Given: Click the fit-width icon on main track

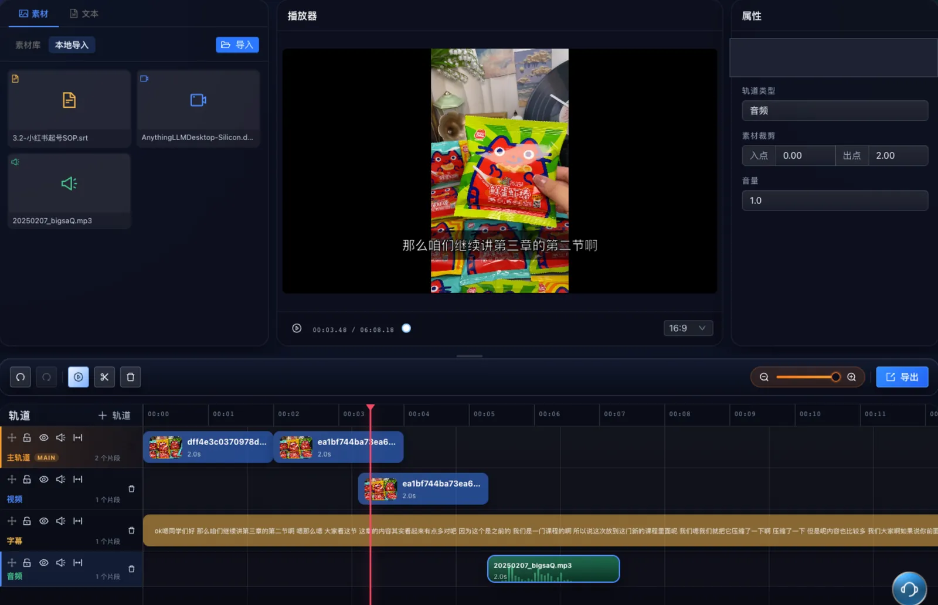Looking at the screenshot, I should click(x=77, y=437).
